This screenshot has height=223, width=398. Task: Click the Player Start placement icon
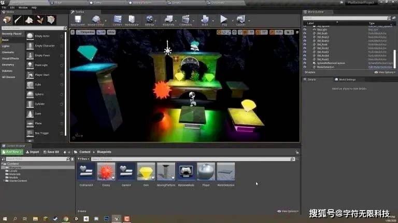click(x=30, y=75)
